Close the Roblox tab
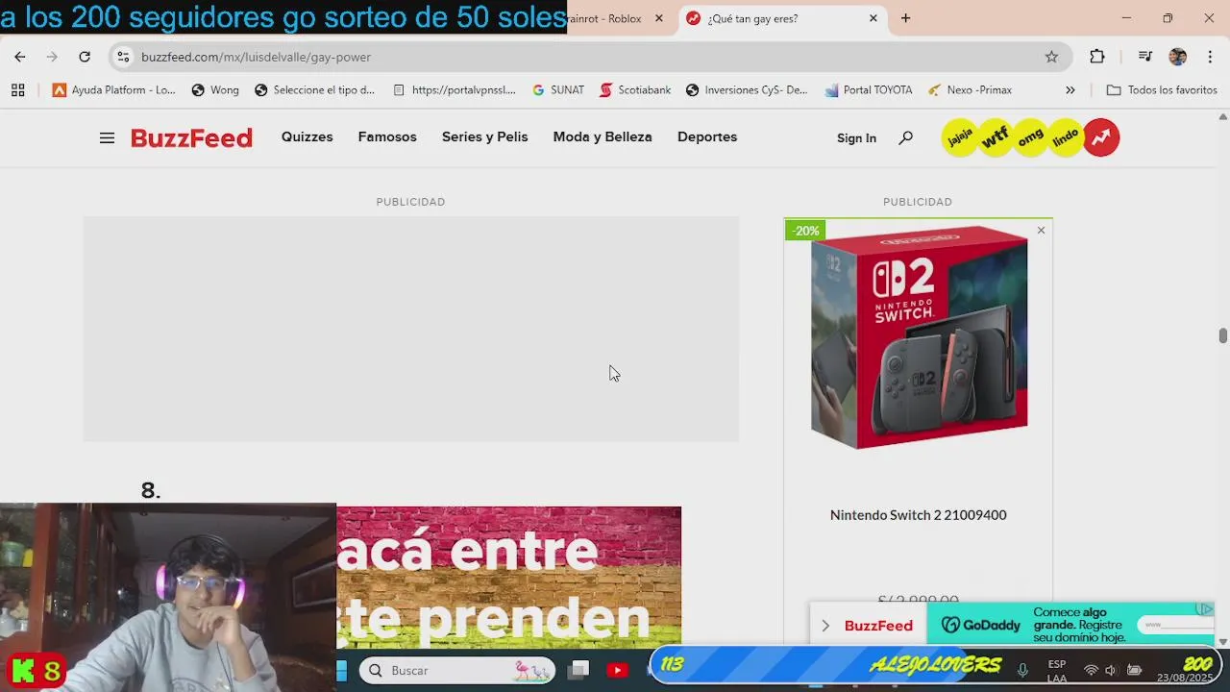Image resolution: width=1230 pixels, height=692 pixels. pyautogui.click(x=659, y=18)
